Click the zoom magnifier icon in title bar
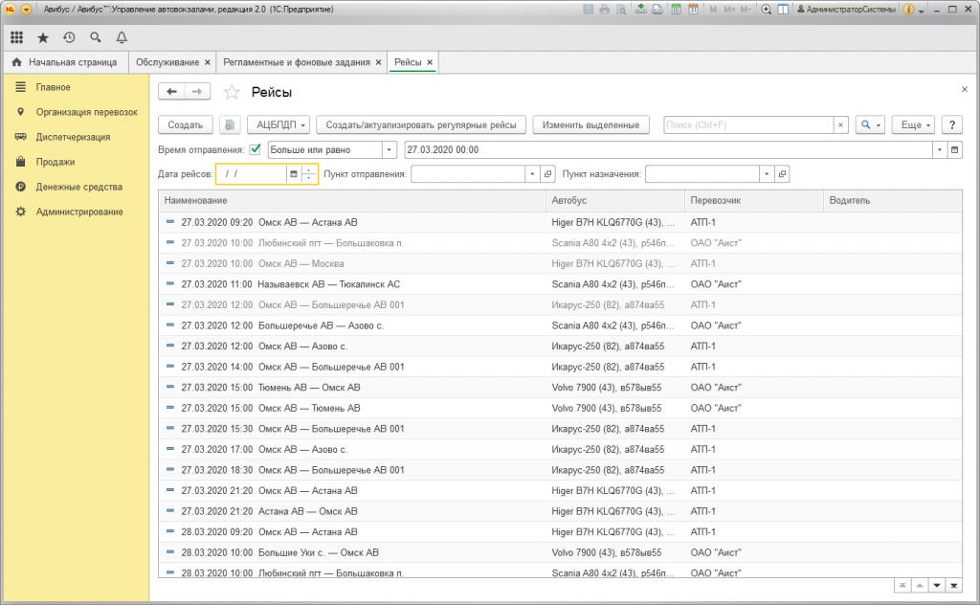The height and width of the screenshot is (605, 980). tap(767, 10)
